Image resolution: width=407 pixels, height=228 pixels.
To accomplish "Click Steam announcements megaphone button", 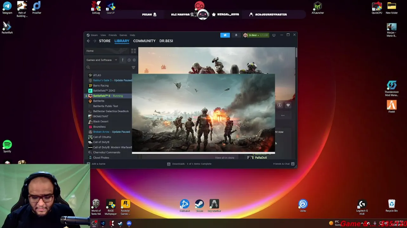I will [x=225, y=35].
